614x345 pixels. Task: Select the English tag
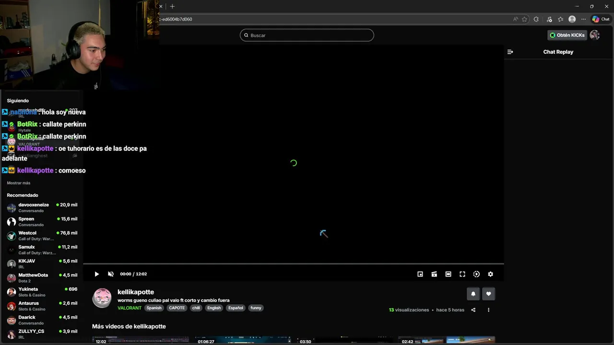coord(214,308)
